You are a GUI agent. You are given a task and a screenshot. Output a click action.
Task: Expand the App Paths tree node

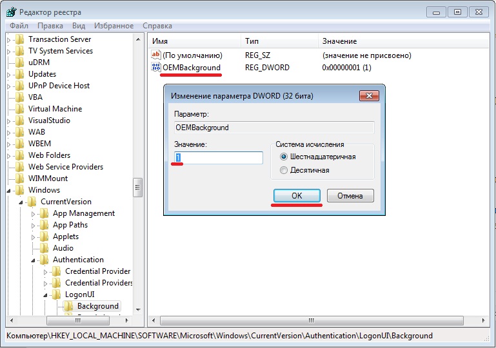[x=33, y=226]
